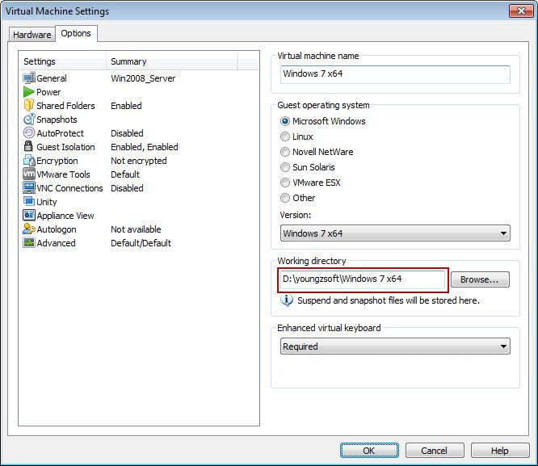Click the Unity windows icon

click(x=29, y=201)
